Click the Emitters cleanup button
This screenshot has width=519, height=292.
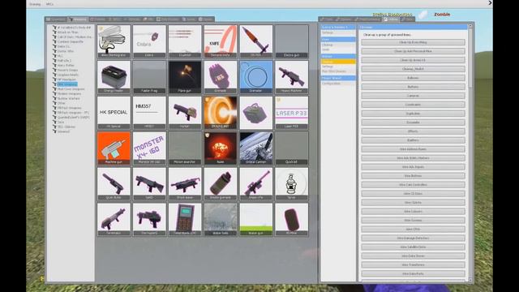[x=413, y=140]
